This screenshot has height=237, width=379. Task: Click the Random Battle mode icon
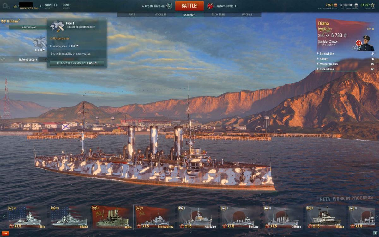(210, 6)
